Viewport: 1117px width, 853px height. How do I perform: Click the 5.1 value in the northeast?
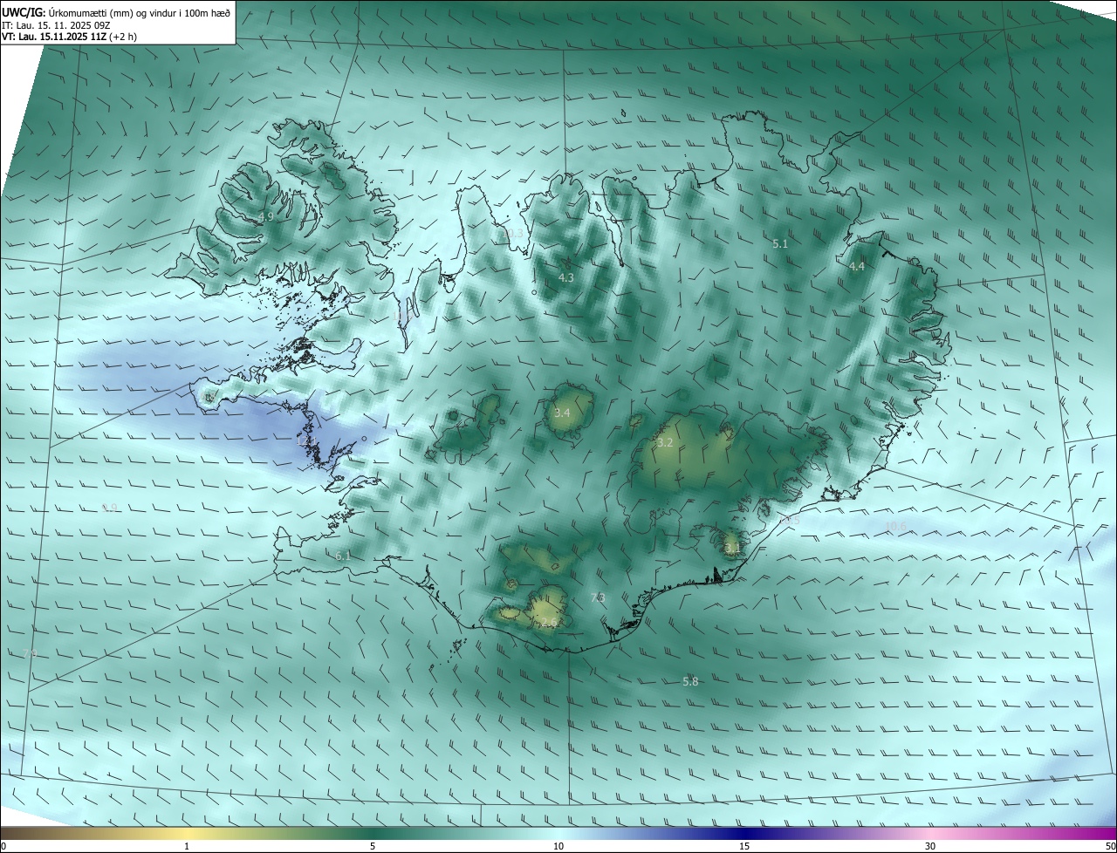click(780, 244)
